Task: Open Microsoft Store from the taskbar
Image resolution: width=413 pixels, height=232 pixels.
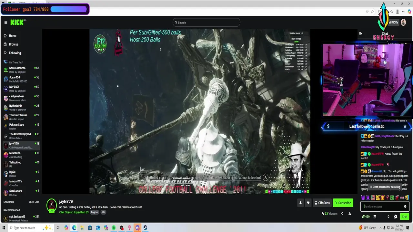Action: [90, 228]
